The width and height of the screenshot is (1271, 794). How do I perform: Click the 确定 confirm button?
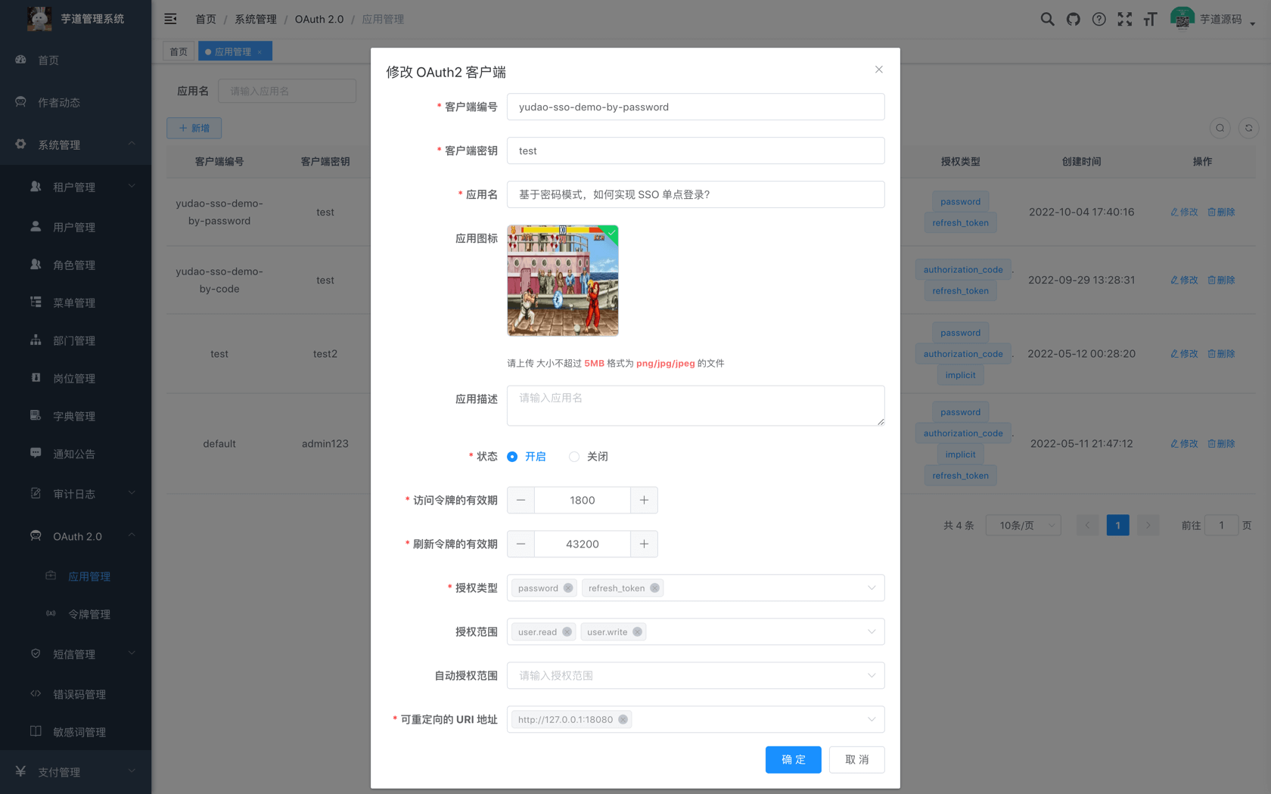(x=793, y=759)
